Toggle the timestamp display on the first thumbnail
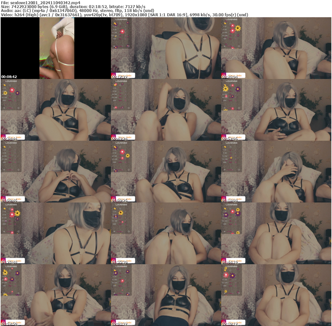The width and height of the screenshot is (332, 326). click(10, 76)
